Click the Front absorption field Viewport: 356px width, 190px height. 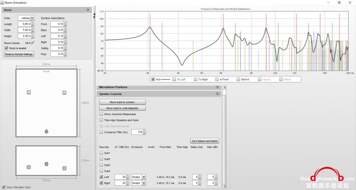pyautogui.click(x=57, y=24)
